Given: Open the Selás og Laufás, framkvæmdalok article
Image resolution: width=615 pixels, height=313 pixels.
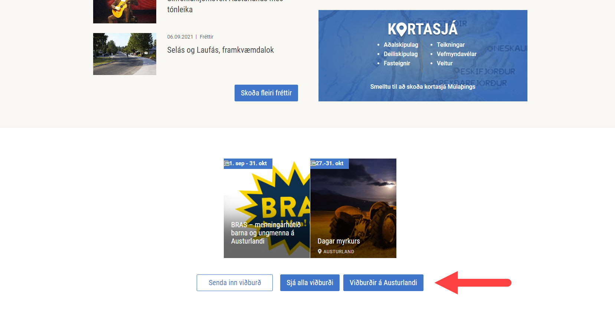Looking at the screenshot, I should [220, 50].
